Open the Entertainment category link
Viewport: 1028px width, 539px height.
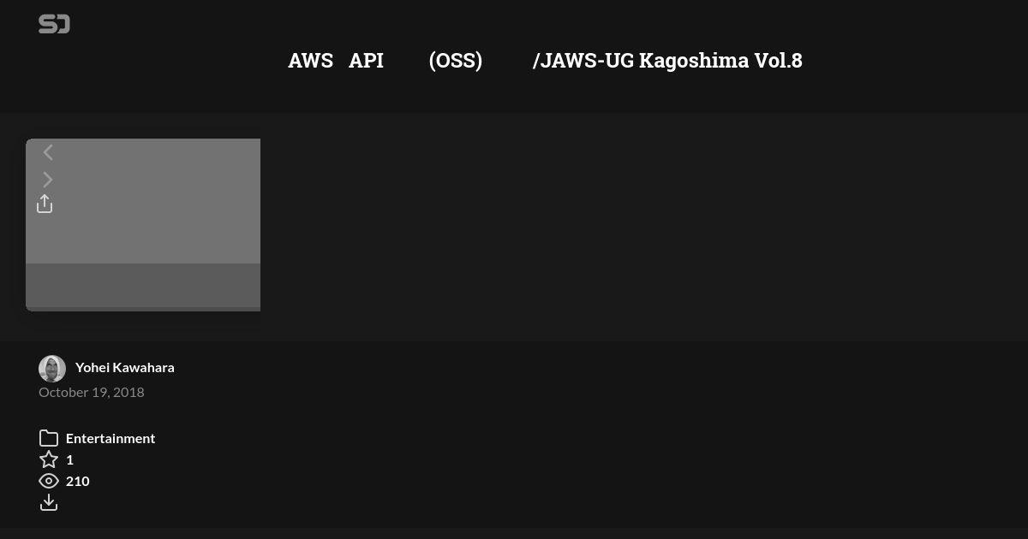pyautogui.click(x=111, y=438)
